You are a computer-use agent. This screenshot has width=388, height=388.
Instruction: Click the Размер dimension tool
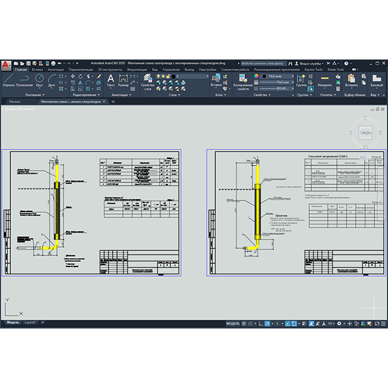(124, 80)
